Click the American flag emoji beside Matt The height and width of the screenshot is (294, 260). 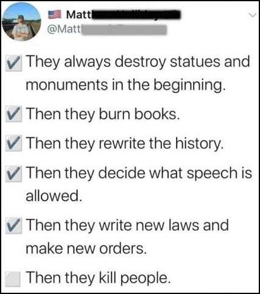coord(55,15)
